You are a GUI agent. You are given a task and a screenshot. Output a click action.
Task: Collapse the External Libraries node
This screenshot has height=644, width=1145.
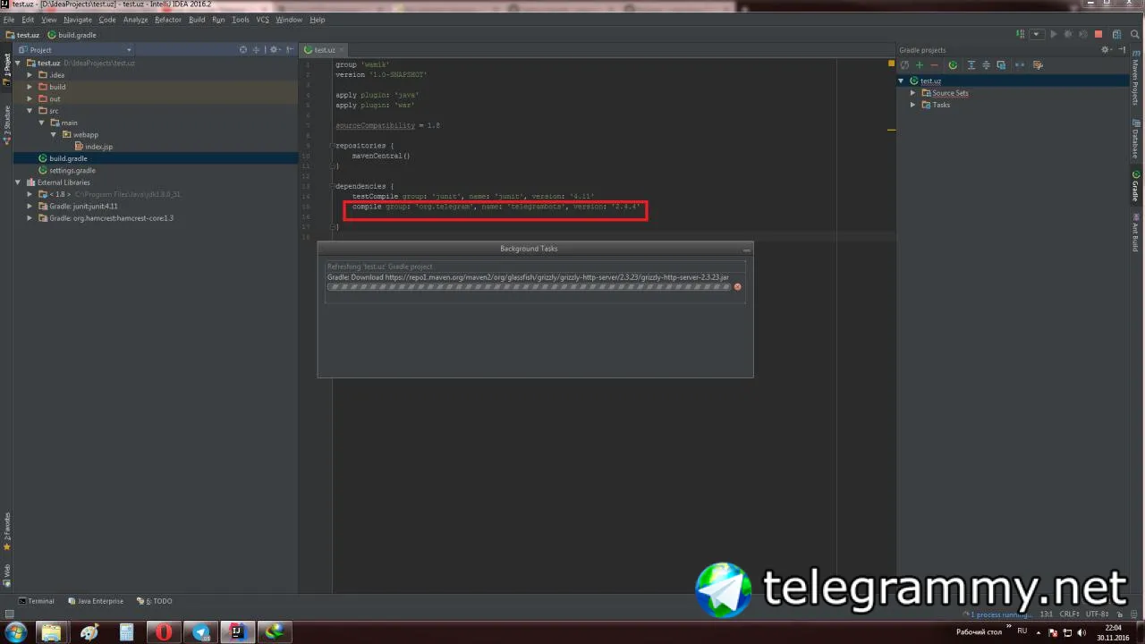tap(18, 182)
